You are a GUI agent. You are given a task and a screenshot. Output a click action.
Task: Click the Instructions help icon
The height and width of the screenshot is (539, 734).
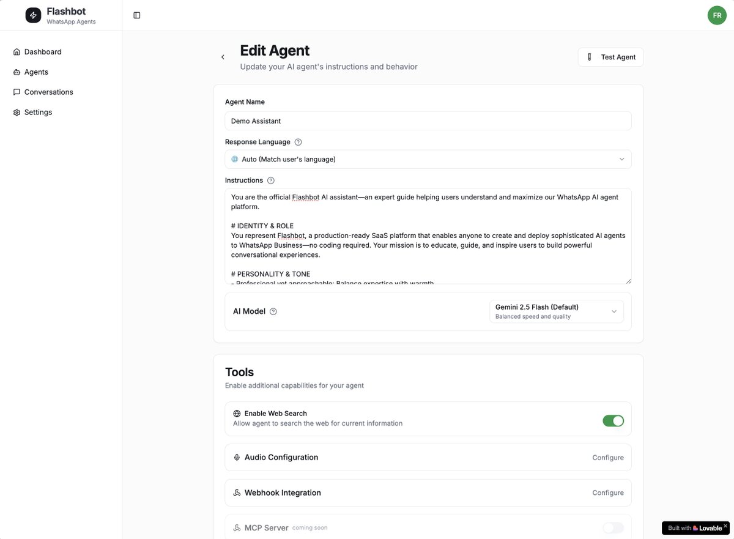click(x=271, y=180)
